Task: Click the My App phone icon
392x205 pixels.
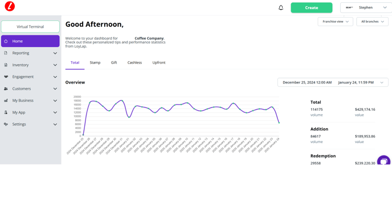Action: (6, 112)
